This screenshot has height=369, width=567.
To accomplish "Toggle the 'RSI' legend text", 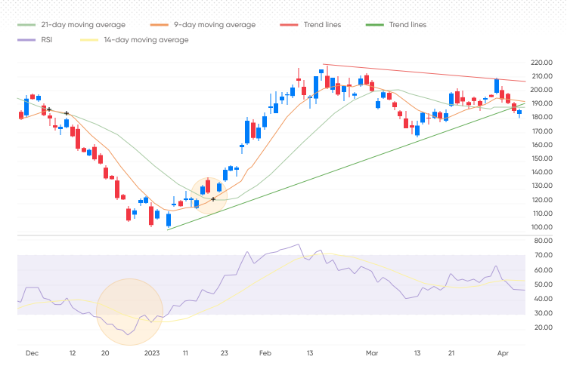I will 48,40.
